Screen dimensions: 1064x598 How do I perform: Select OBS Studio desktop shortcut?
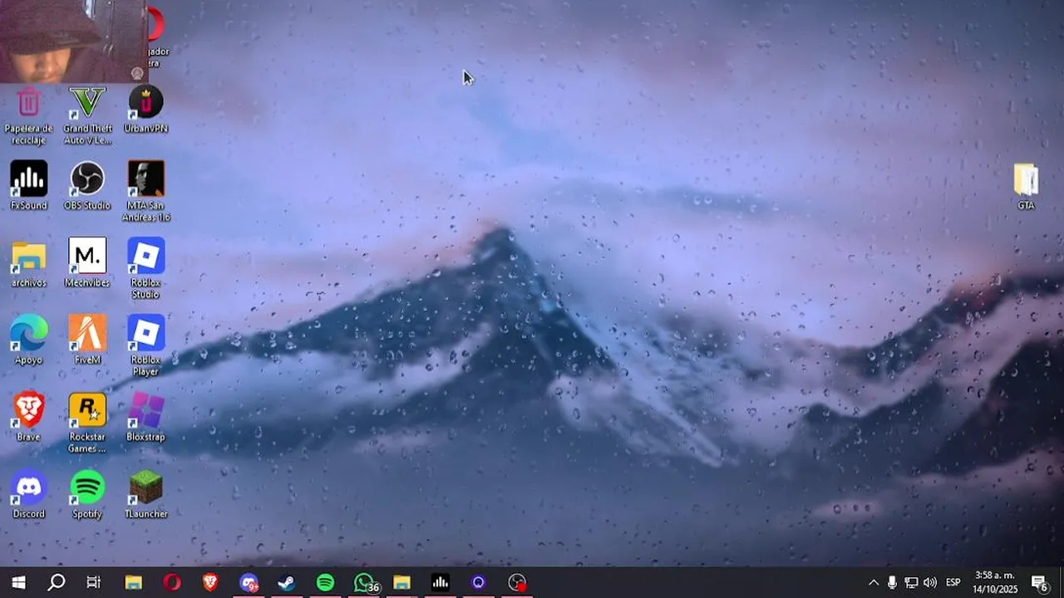tap(87, 186)
